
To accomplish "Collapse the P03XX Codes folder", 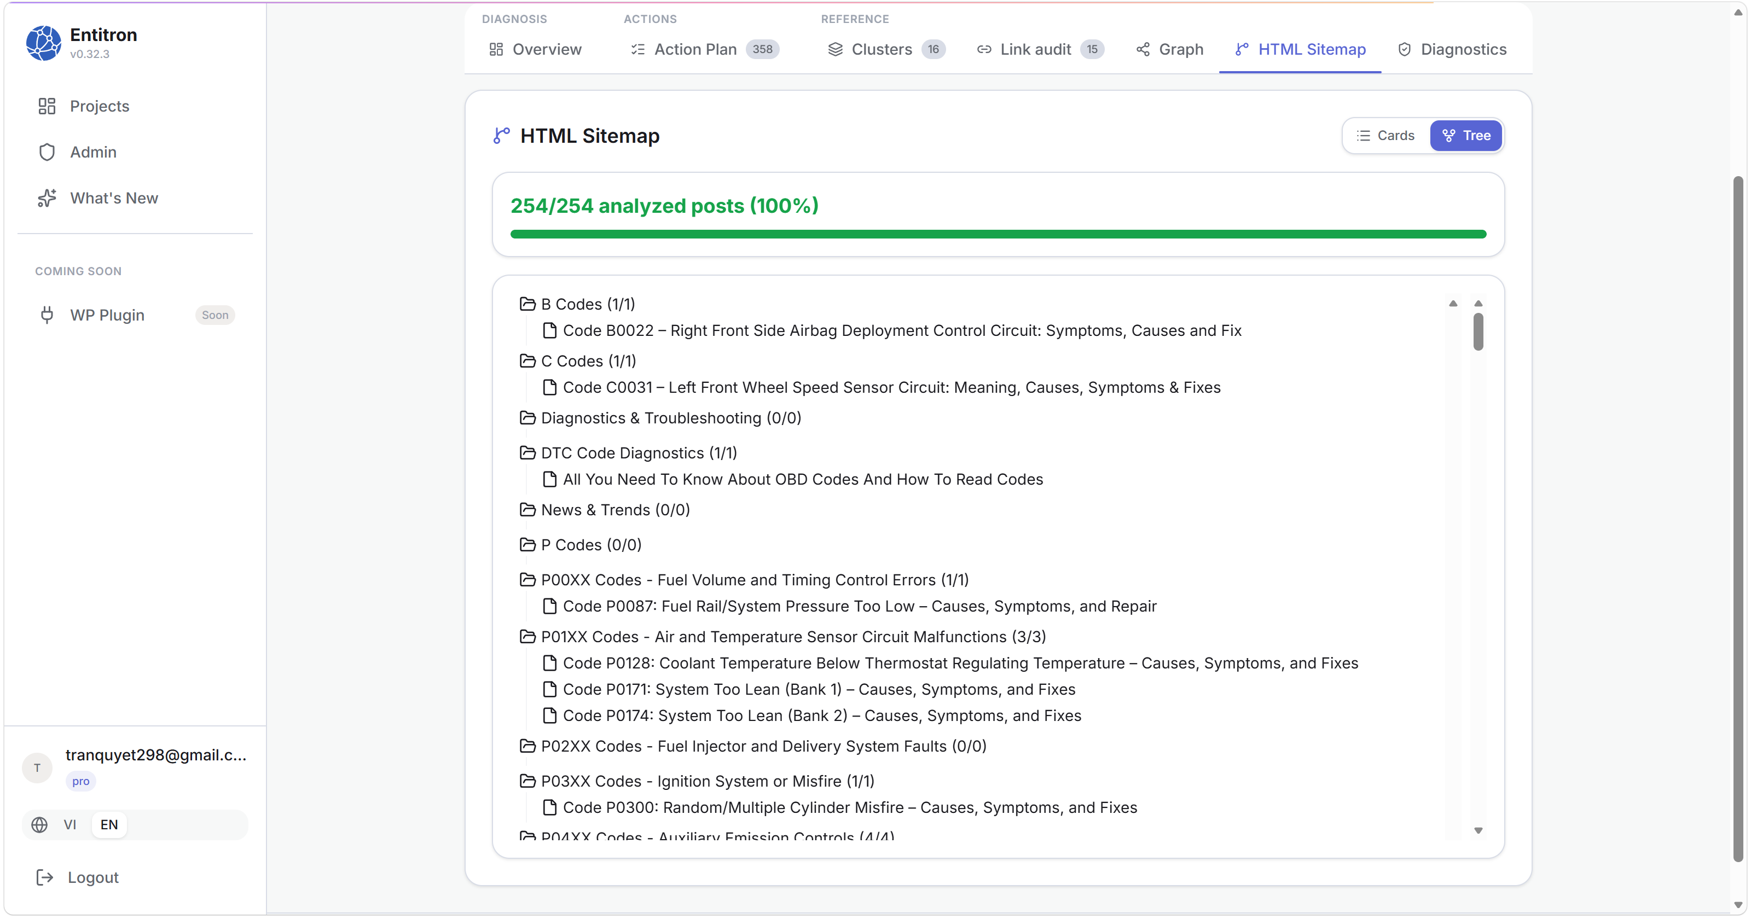I will (x=698, y=781).
